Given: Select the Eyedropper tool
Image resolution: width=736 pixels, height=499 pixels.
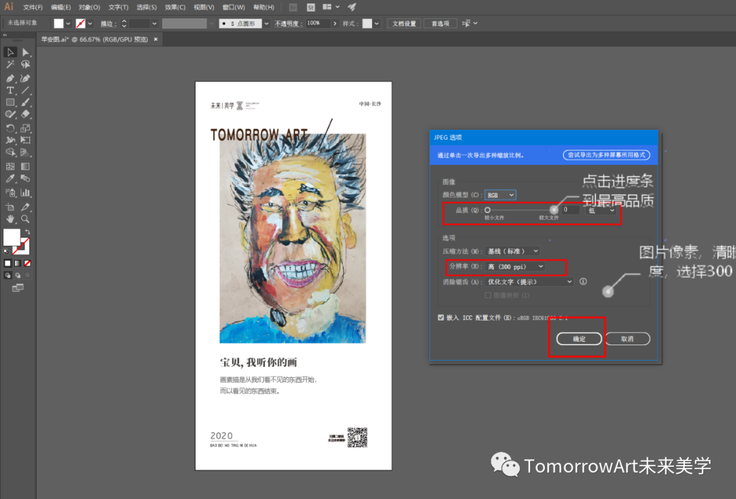Looking at the screenshot, I should click(x=10, y=178).
